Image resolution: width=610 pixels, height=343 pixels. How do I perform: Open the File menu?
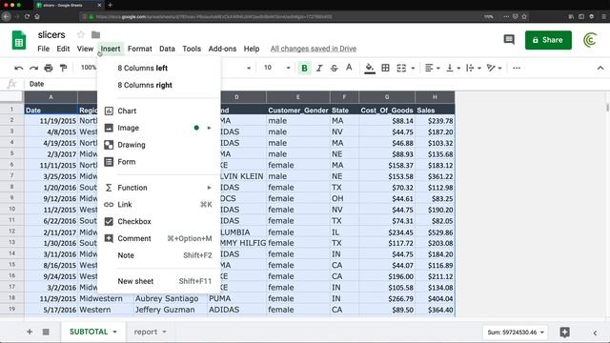tap(43, 49)
